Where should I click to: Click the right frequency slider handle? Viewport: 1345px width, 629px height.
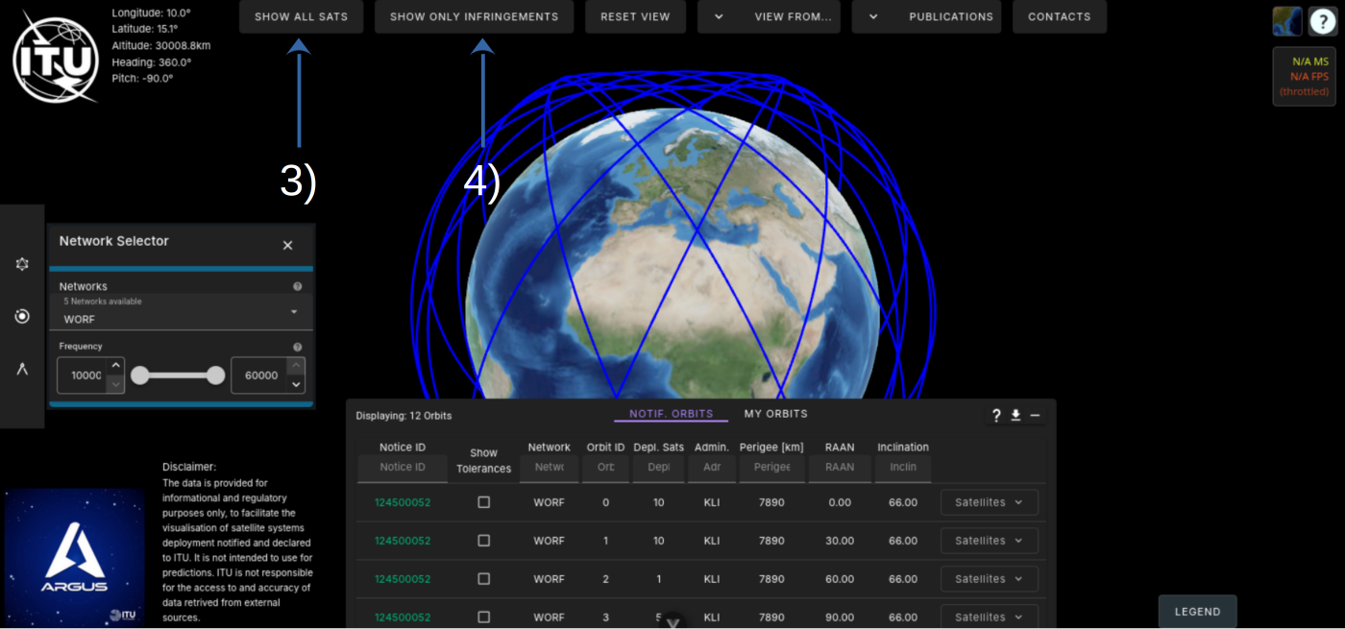click(216, 375)
